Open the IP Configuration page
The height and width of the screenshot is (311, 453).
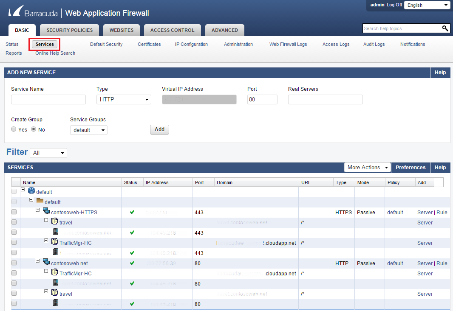(x=191, y=44)
